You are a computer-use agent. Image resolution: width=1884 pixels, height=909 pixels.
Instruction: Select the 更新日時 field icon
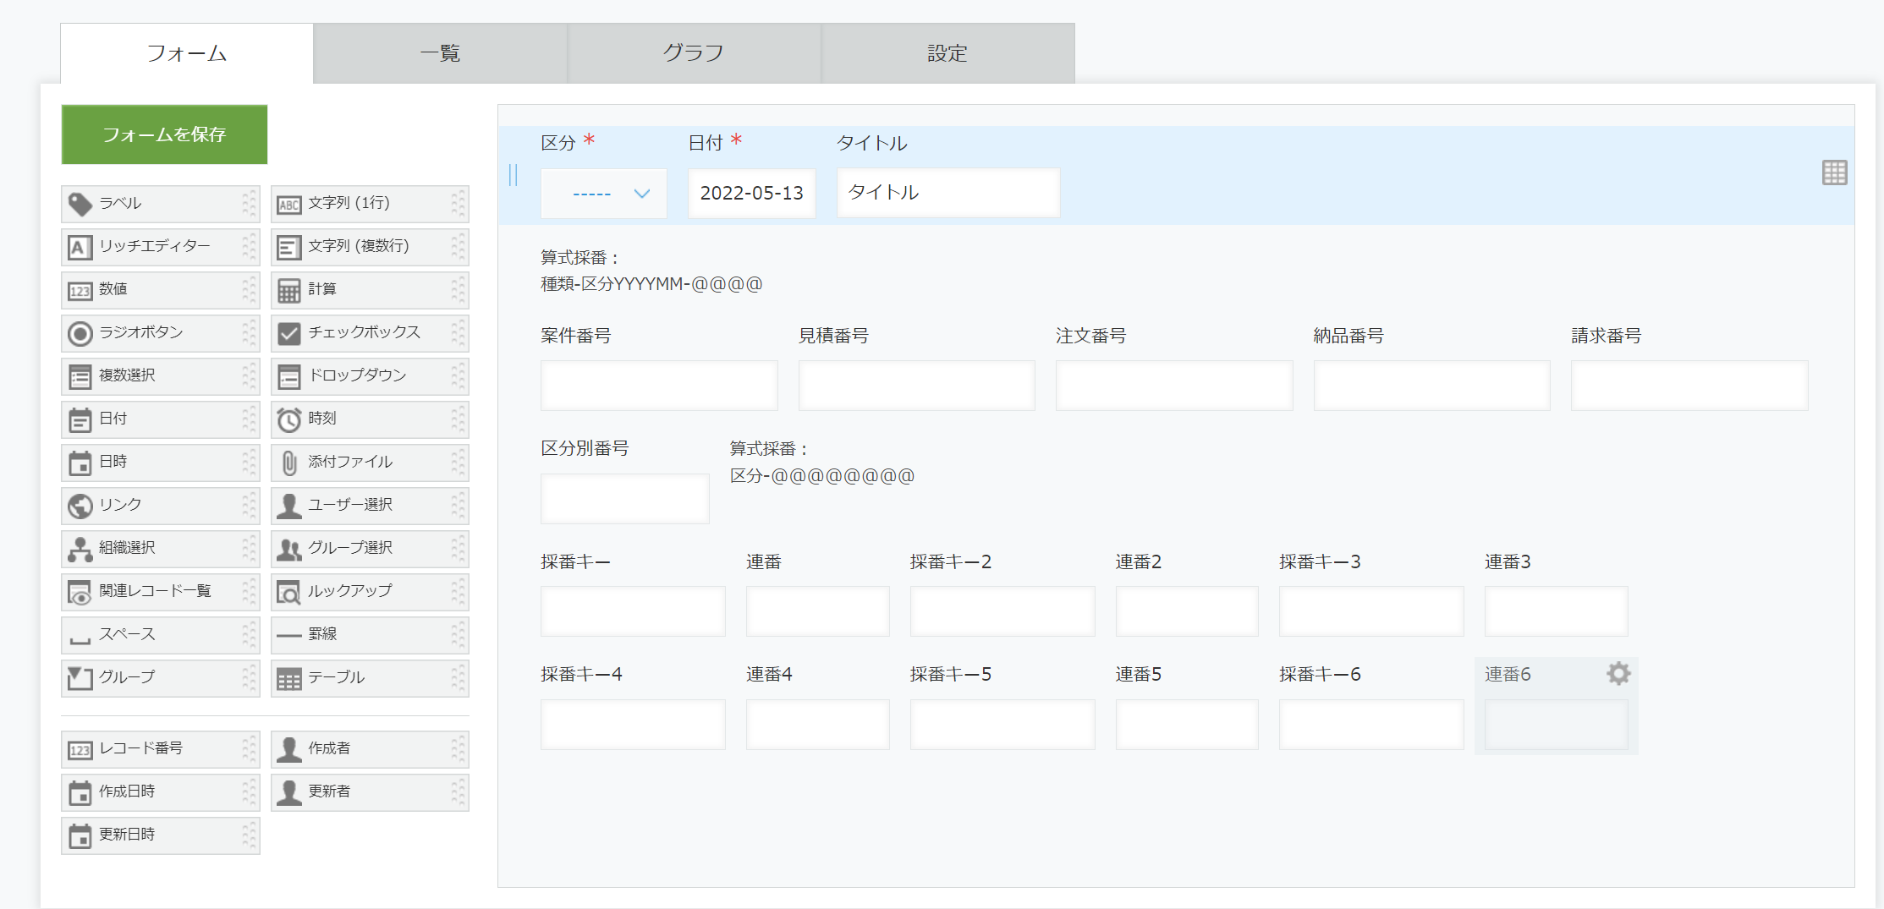pyautogui.click(x=80, y=836)
